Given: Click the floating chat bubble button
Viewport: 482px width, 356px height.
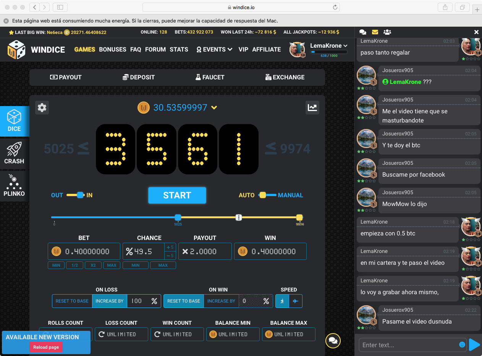Looking at the screenshot, I should point(333,340).
